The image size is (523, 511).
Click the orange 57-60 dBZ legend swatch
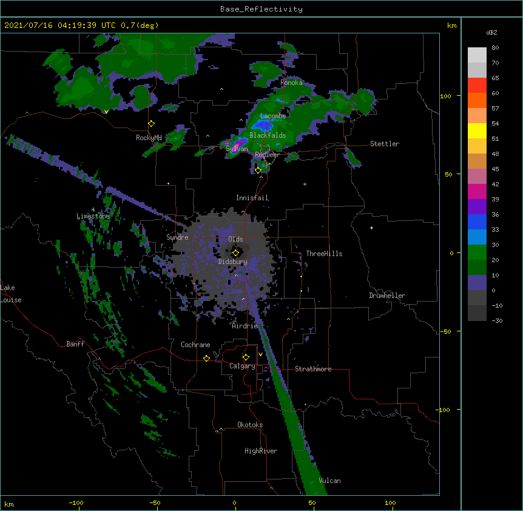[477, 100]
